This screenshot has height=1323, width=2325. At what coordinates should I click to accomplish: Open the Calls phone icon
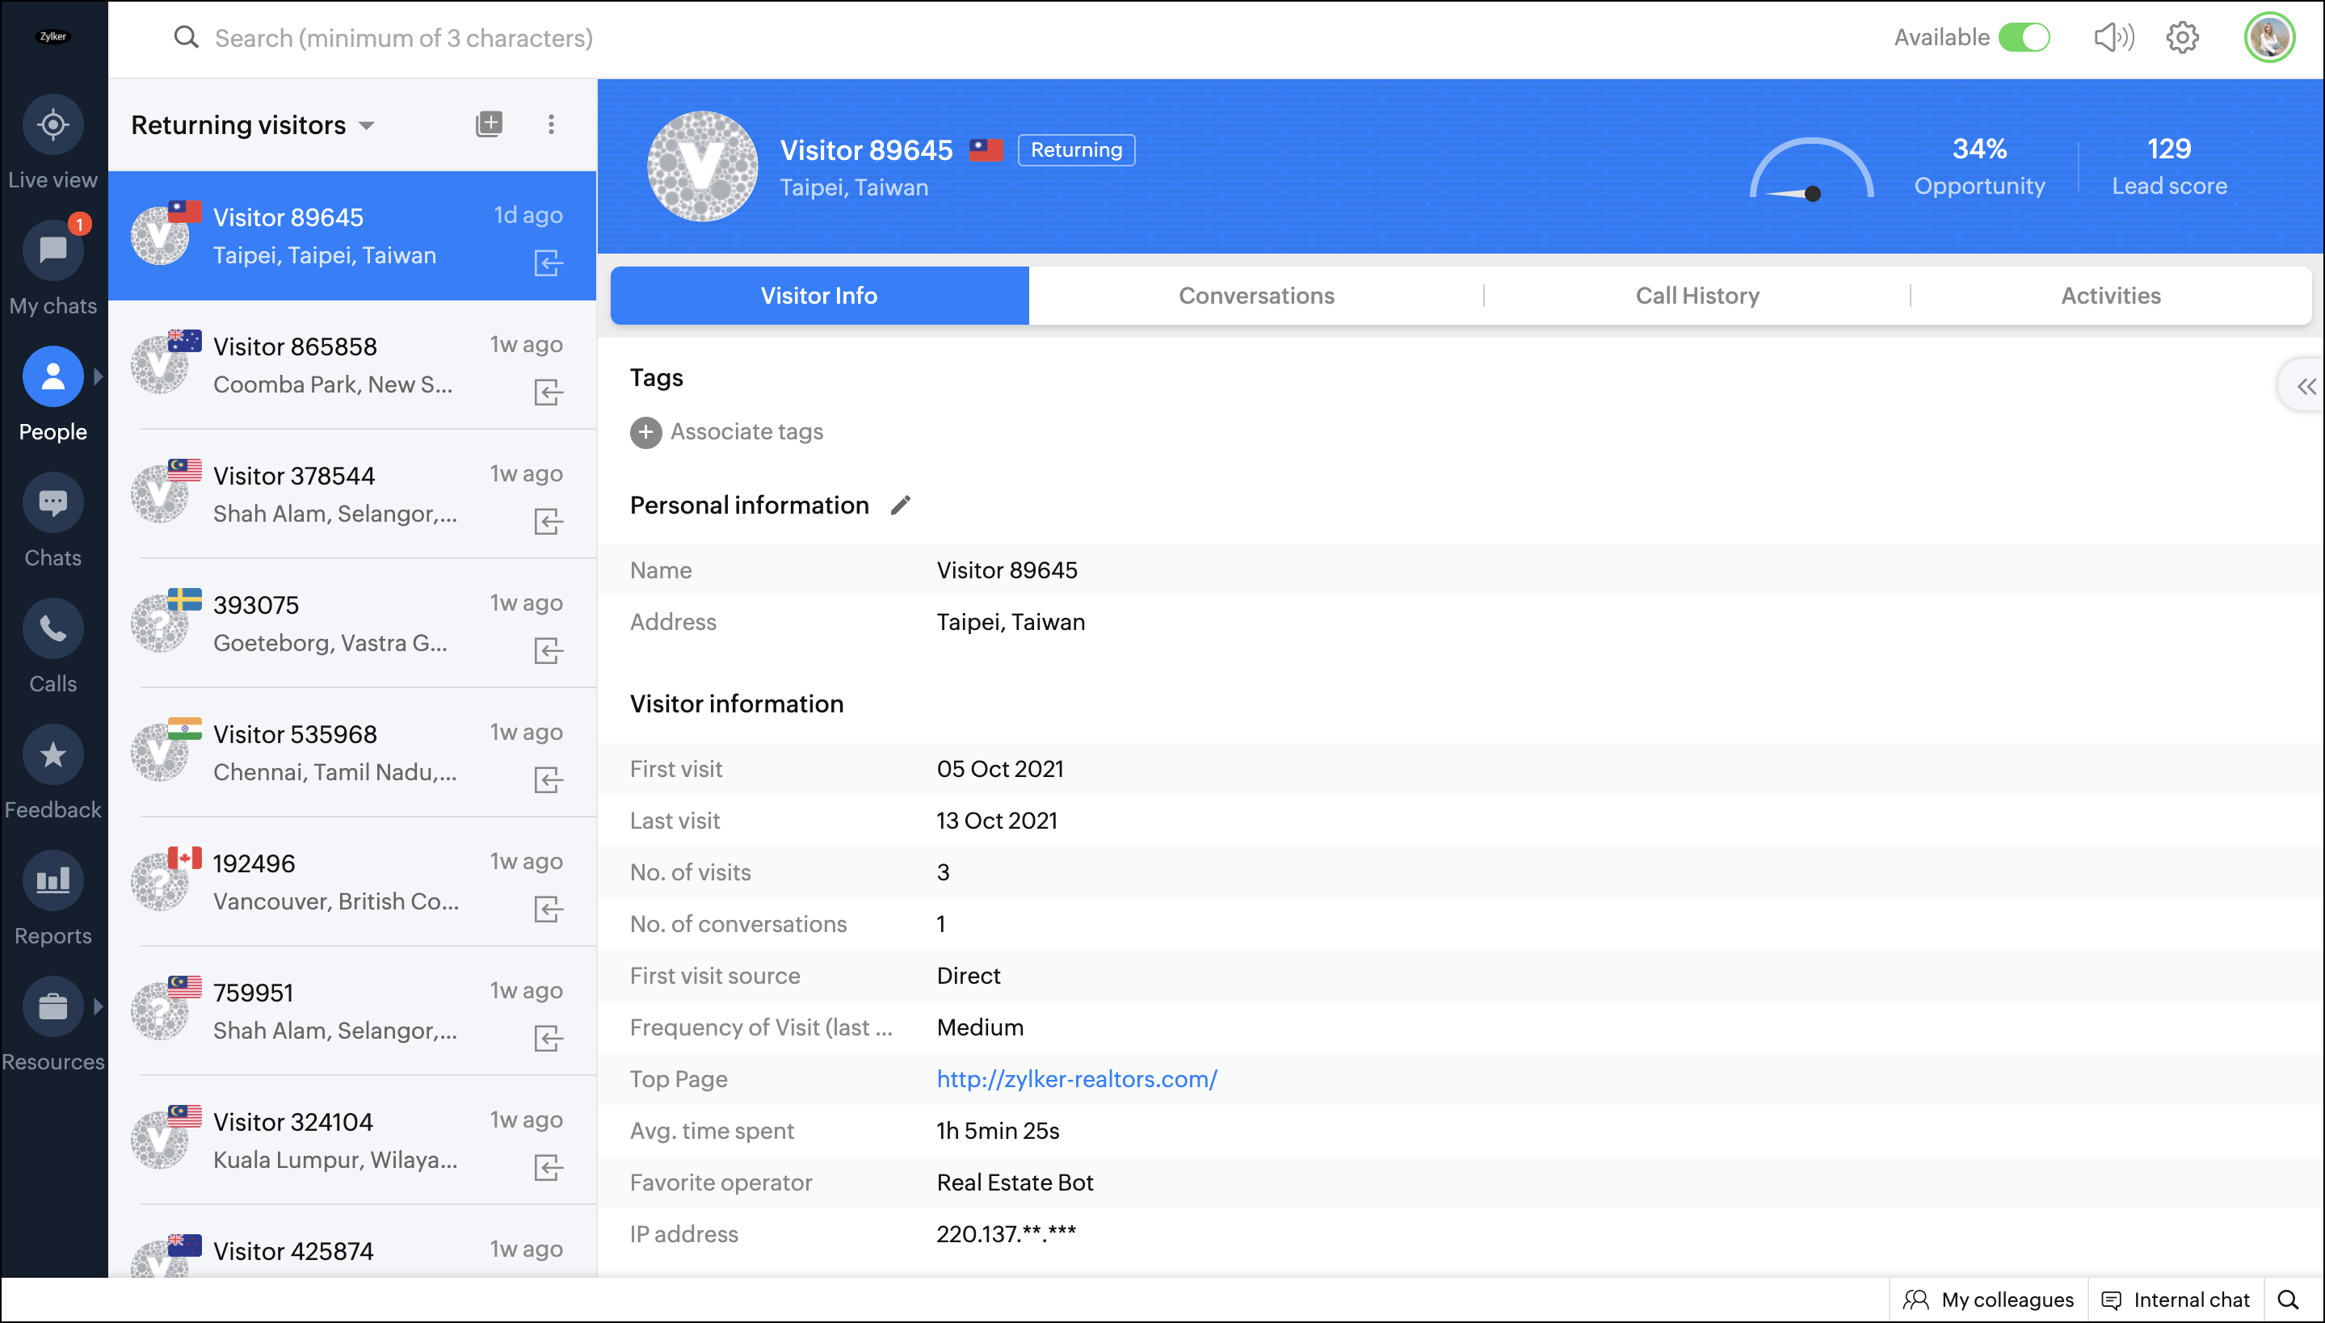[53, 628]
